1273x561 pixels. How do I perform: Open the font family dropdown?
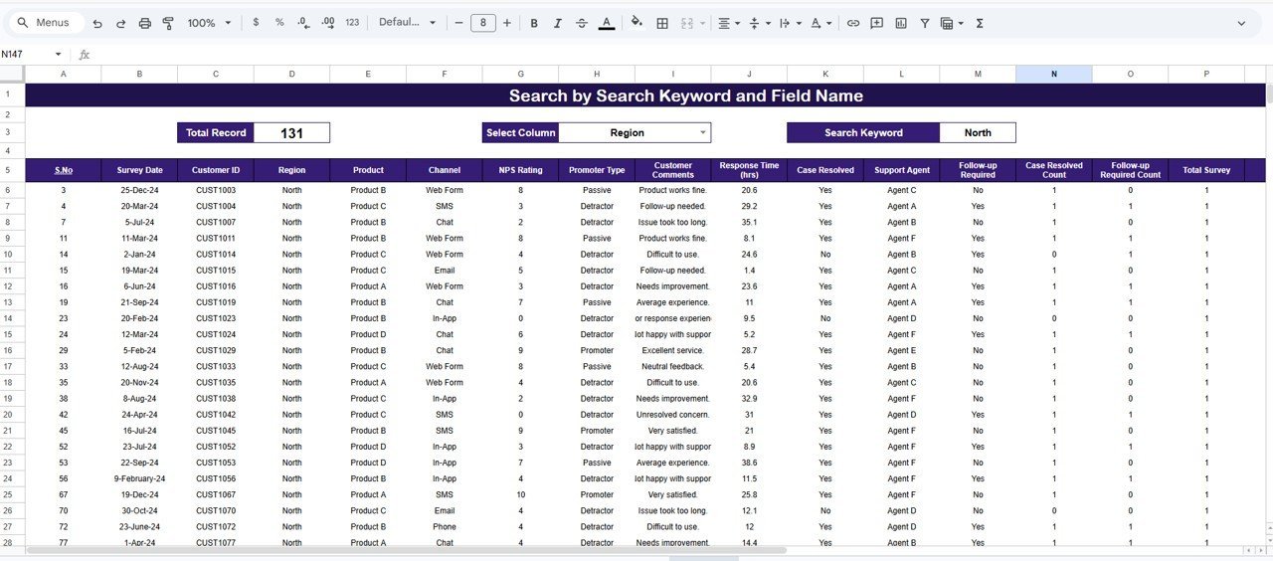[407, 23]
